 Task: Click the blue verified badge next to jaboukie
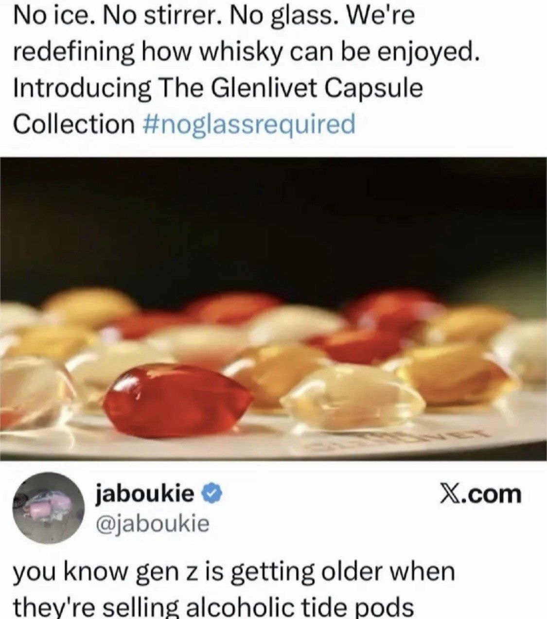pyautogui.click(x=212, y=495)
